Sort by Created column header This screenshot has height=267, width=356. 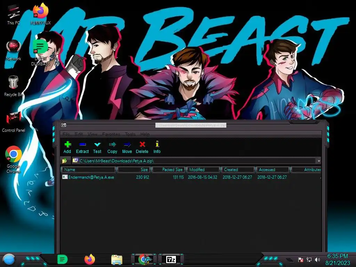pos(238,170)
